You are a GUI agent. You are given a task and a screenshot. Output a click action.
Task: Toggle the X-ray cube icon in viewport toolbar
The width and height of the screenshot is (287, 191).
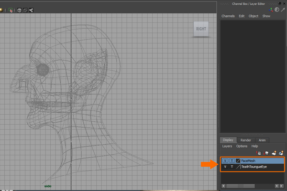(x=19, y=10)
